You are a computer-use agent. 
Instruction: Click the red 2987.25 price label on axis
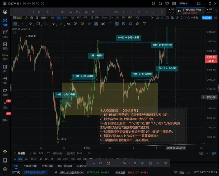[x=211, y=57]
